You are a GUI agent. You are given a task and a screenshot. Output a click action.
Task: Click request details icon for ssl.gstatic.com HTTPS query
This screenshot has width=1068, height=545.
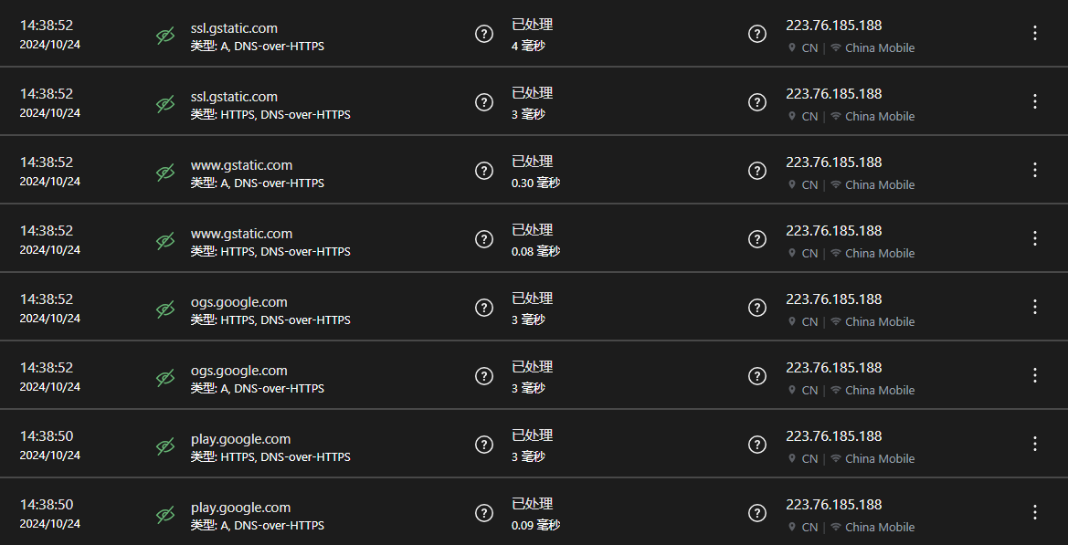(x=484, y=102)
